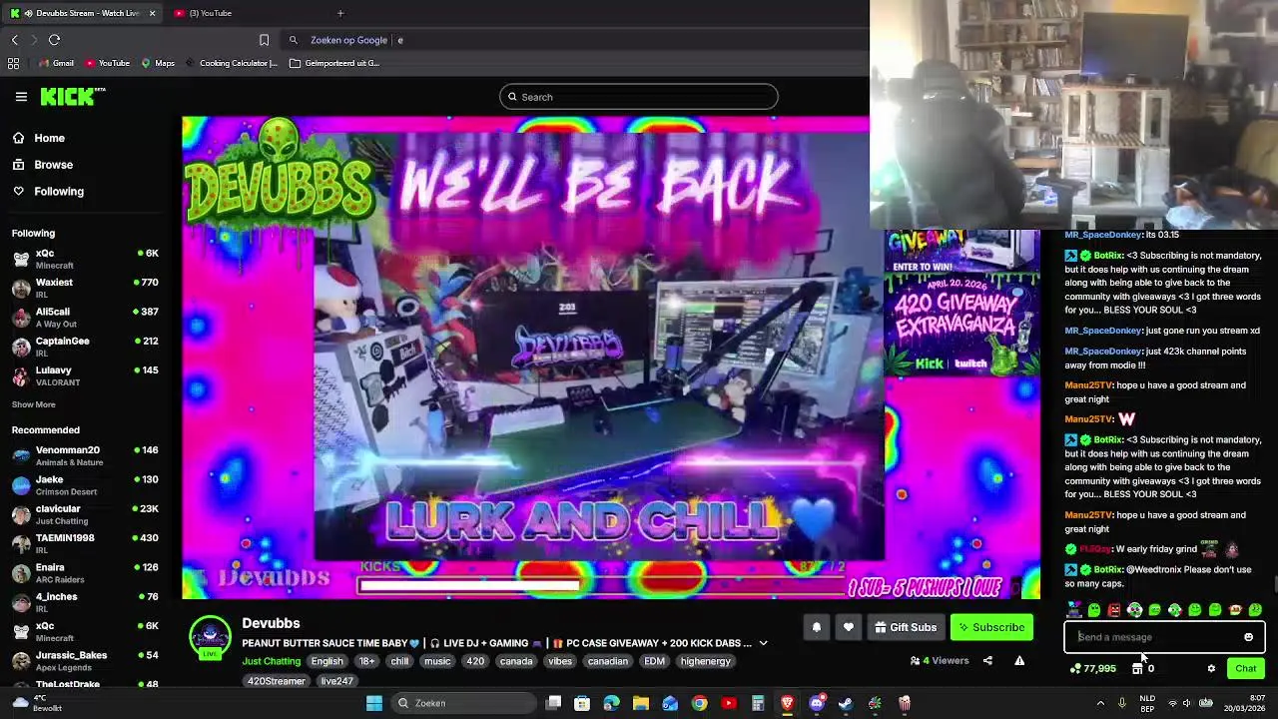
Task: Open Discord from the taskbar
Action: (x=817, y=703)
